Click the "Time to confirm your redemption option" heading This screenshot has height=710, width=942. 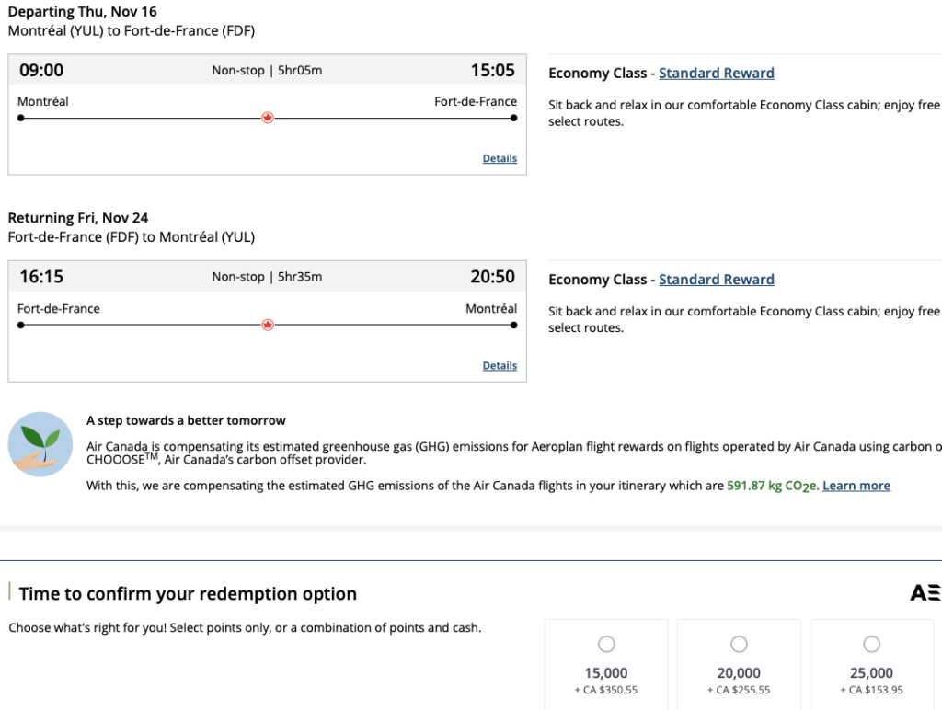pyautogui.click(x=188, y=594)
